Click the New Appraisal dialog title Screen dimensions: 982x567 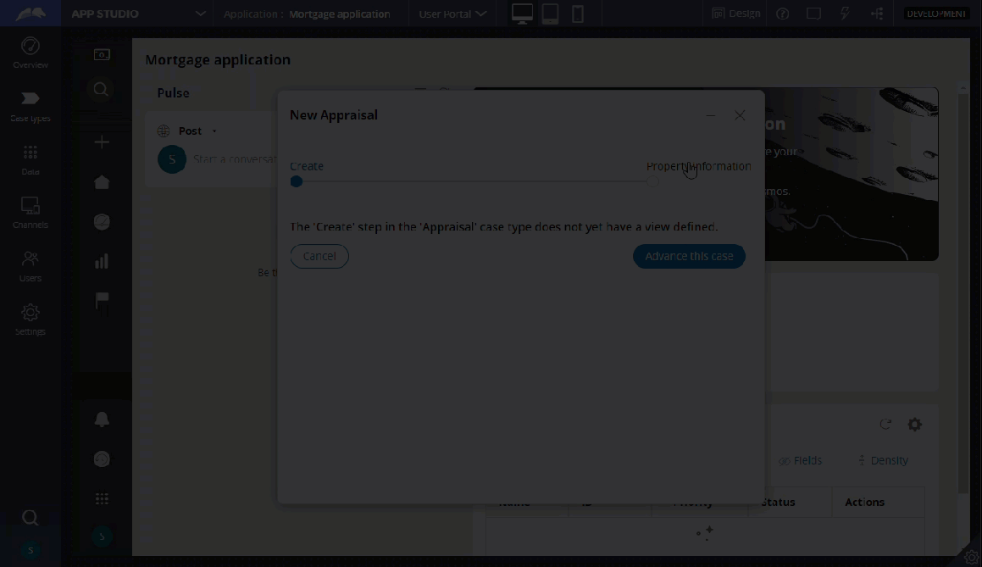(333, 115)
